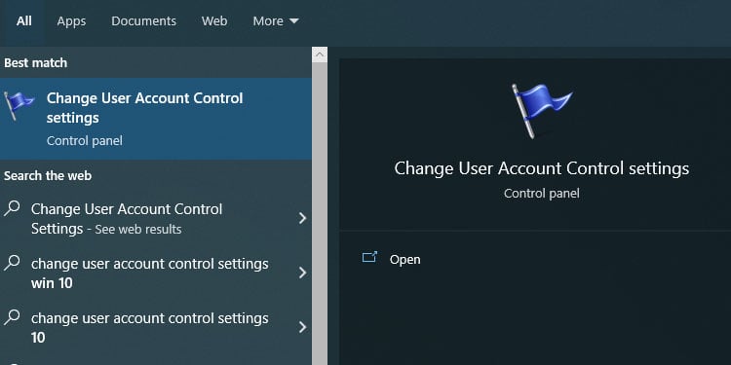Open Change User Account Control settings result

[x=156, y=119]
